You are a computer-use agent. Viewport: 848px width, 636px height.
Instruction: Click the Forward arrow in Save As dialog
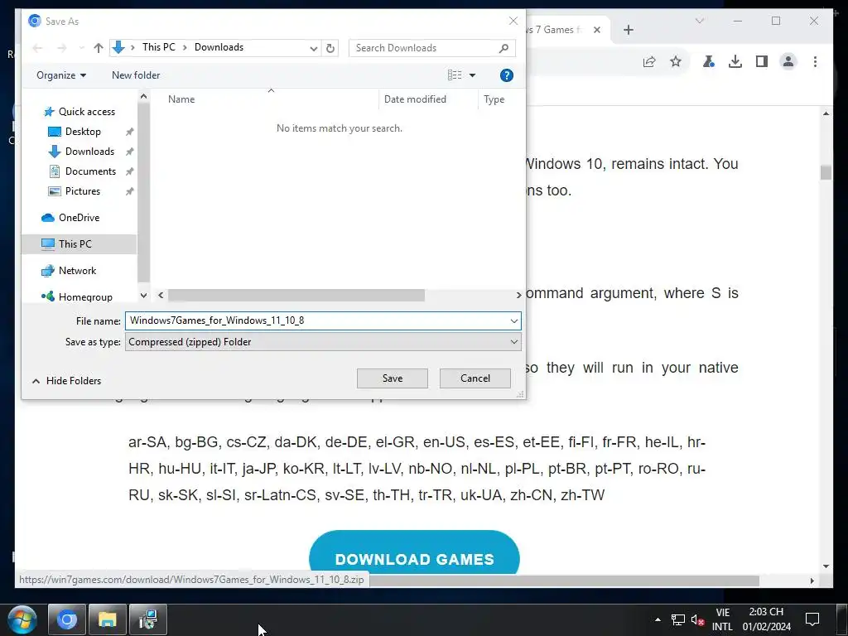pos(61,48)
